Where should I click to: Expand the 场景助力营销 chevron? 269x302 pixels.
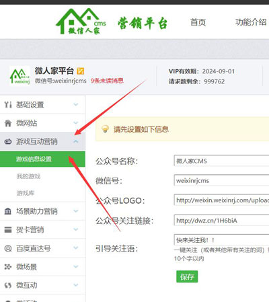[76, 211]
